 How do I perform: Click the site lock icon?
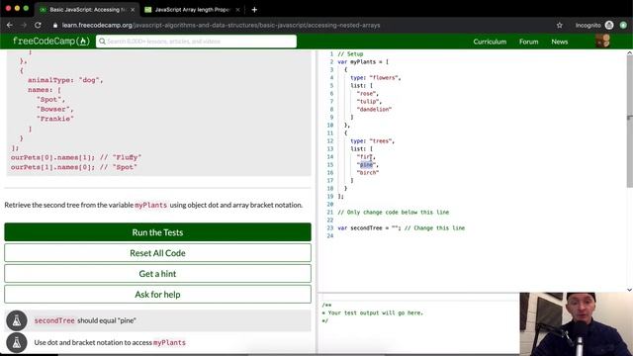coord(55,25)
